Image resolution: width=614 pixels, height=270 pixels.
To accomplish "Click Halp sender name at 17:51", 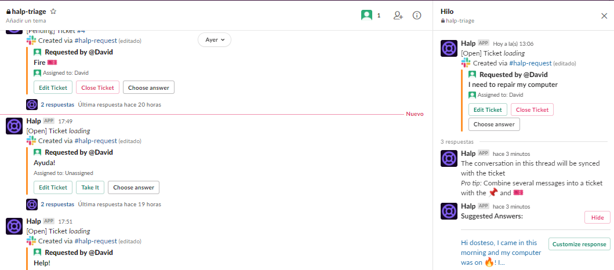I will 34,221.
